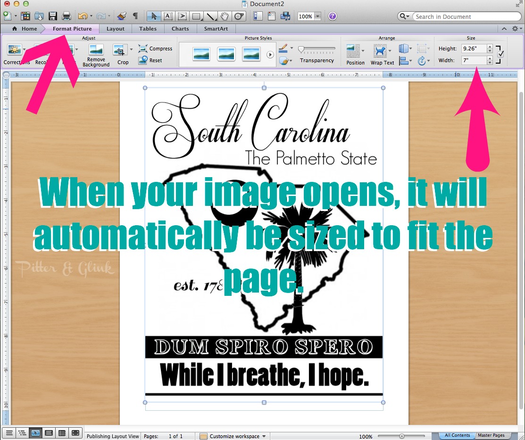Image resolution: width=525 pixels, height=440 pixels.
Task: Compress the picture using the Compress icon
Action: pos(156,48)
